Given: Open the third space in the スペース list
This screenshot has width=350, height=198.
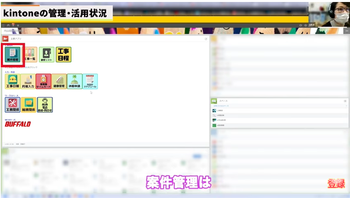Looking at the screenshot, I should (279, 120).
